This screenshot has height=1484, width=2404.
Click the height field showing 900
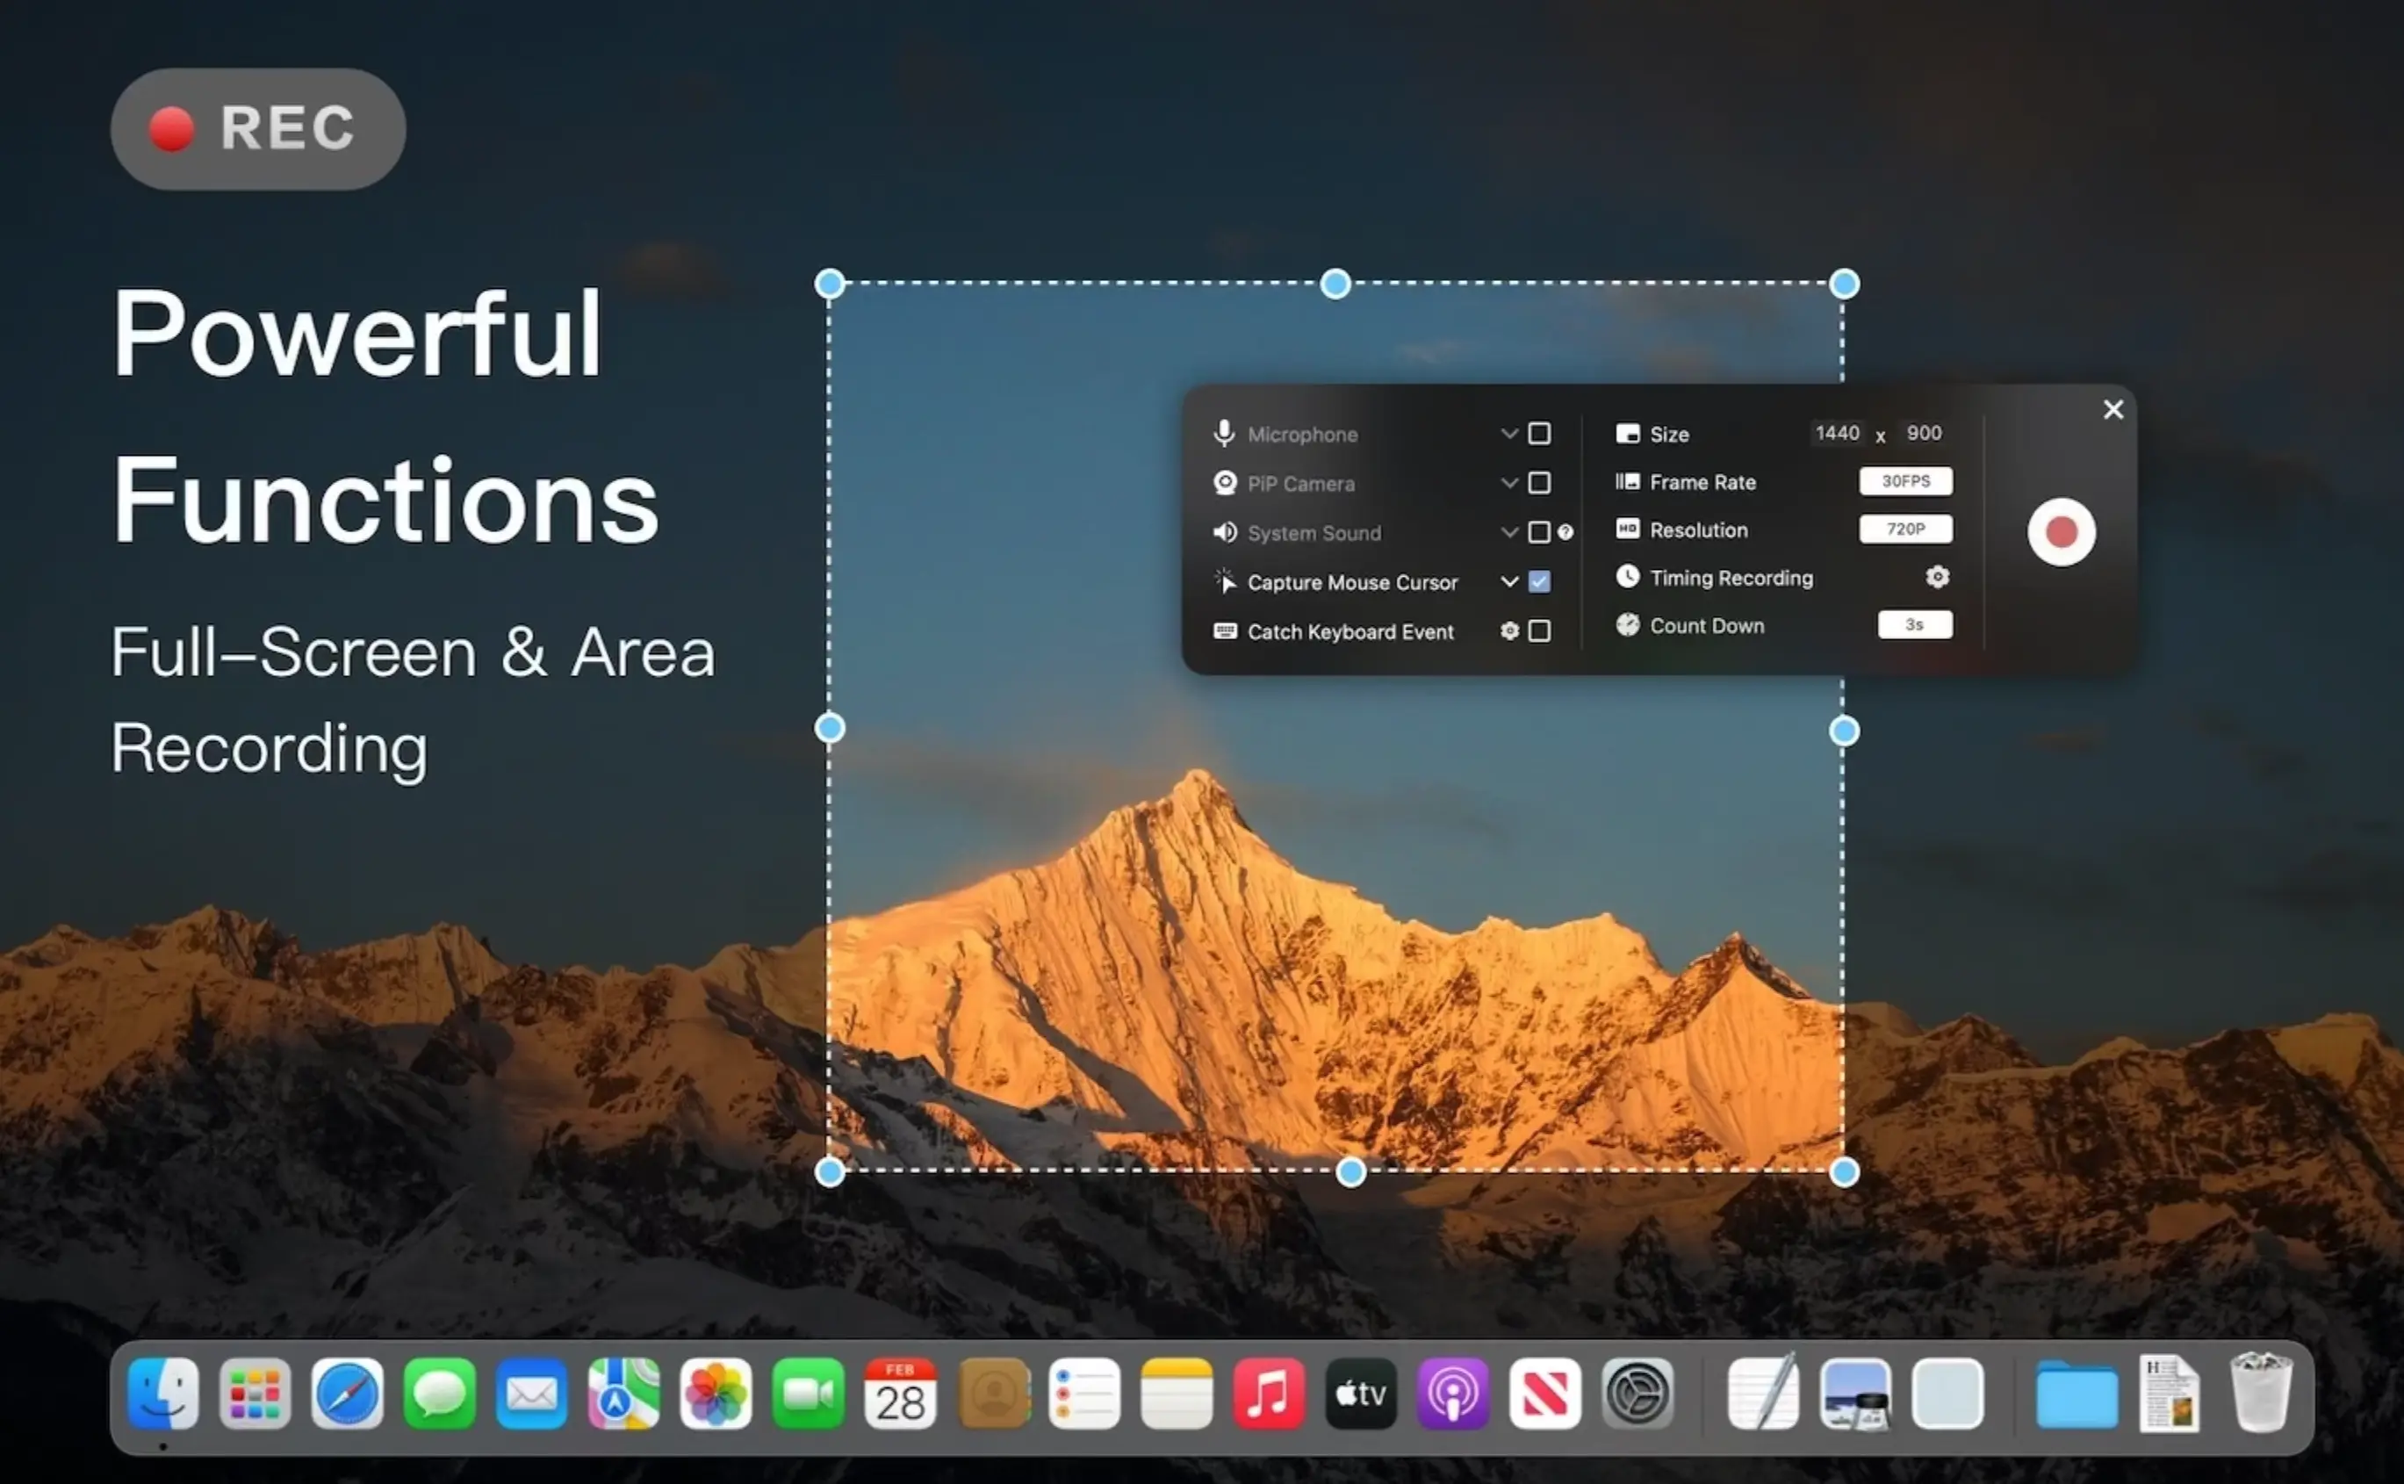point(1923,433)
